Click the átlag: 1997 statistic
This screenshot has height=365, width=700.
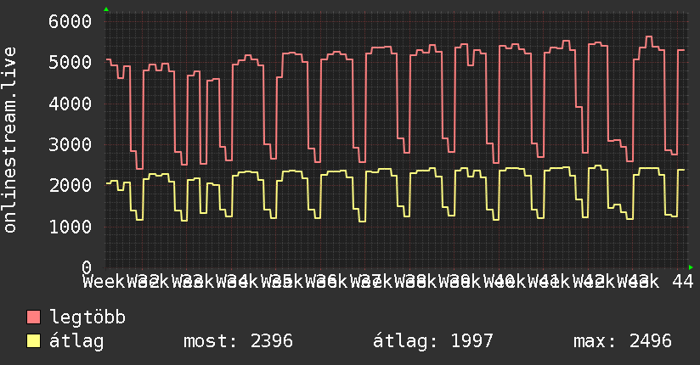tap(433, 341)
